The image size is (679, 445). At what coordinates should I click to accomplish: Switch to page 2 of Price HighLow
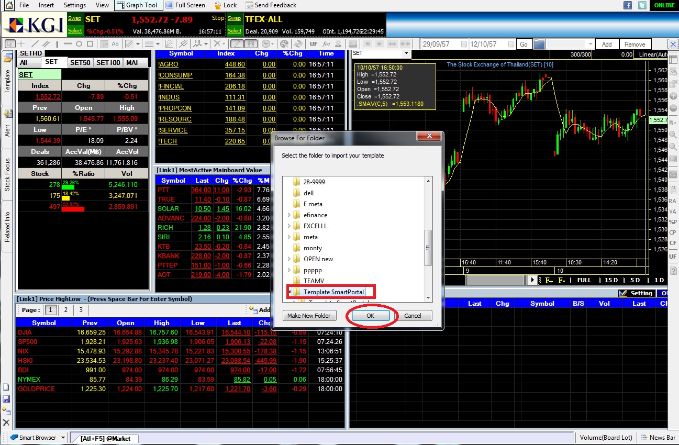pos(65,310)
